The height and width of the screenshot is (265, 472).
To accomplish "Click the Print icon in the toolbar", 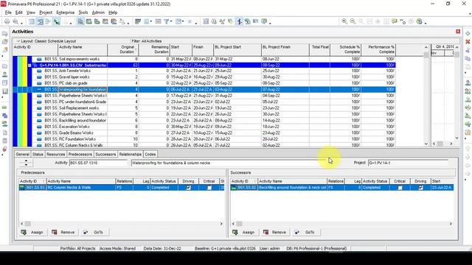I will coord(7,21).
